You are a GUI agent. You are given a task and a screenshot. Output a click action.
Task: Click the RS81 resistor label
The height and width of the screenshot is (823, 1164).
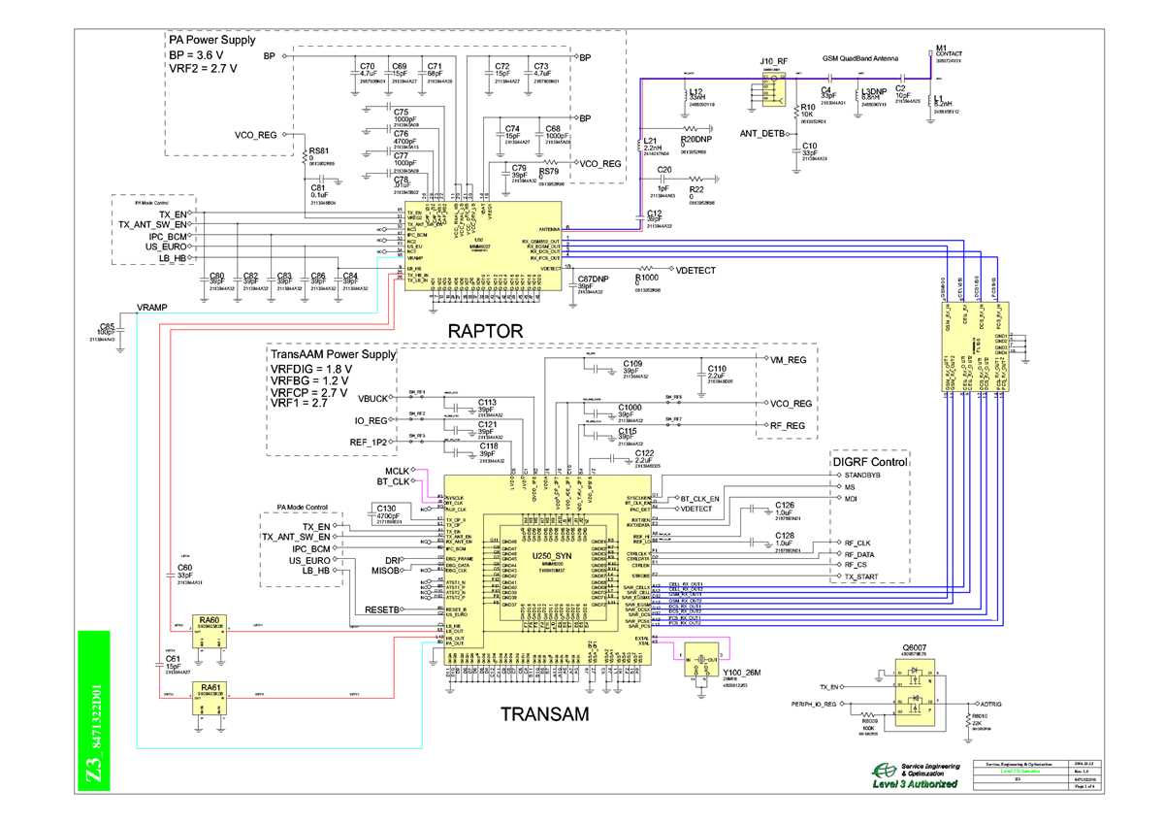(x=319, y=150)
